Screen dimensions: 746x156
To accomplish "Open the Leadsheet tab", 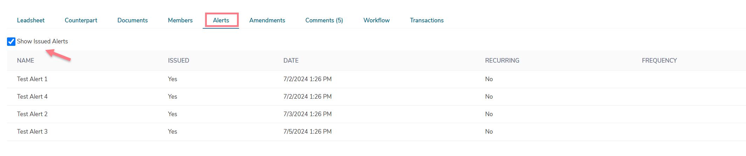I will click(31, 20).
